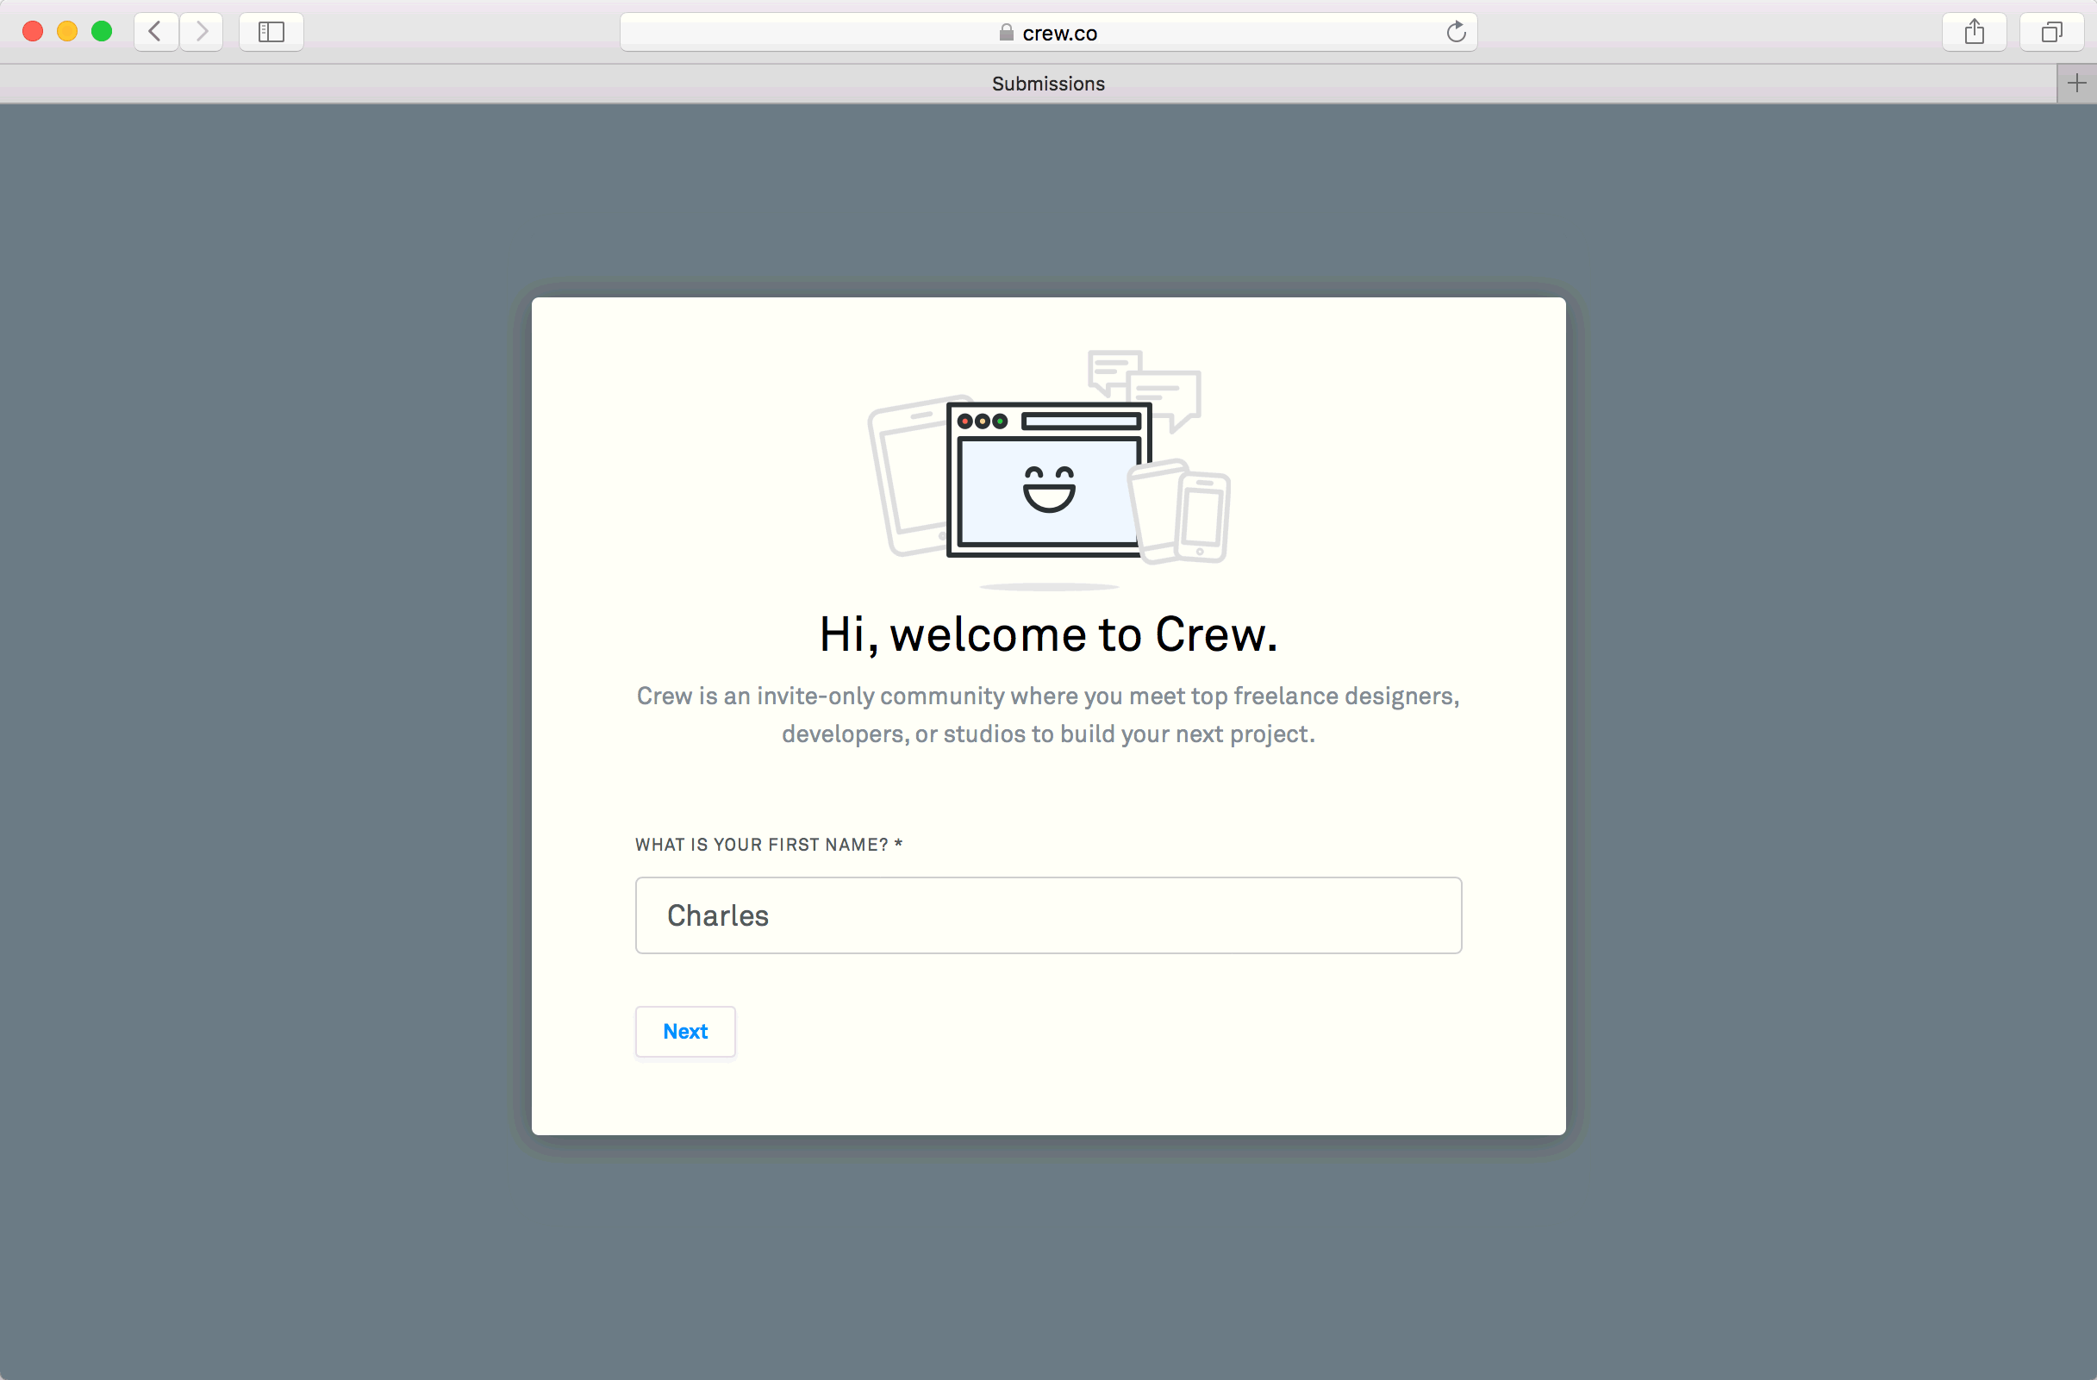
Task: Click the Safari back arrow button
Action: pos(156,32)
